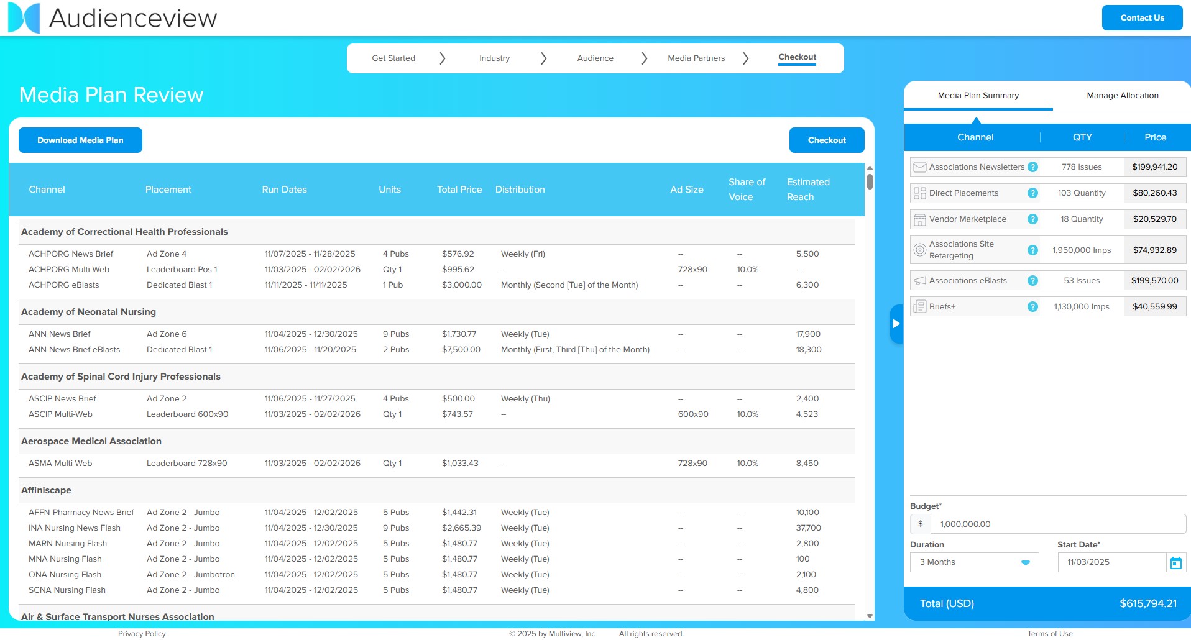Open the Terms of Use link

1050,634
